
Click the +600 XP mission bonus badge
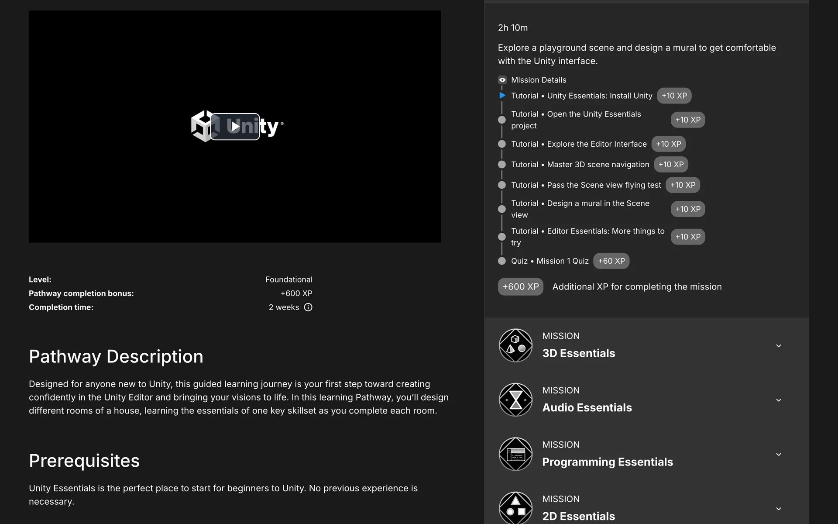point(520,287)
